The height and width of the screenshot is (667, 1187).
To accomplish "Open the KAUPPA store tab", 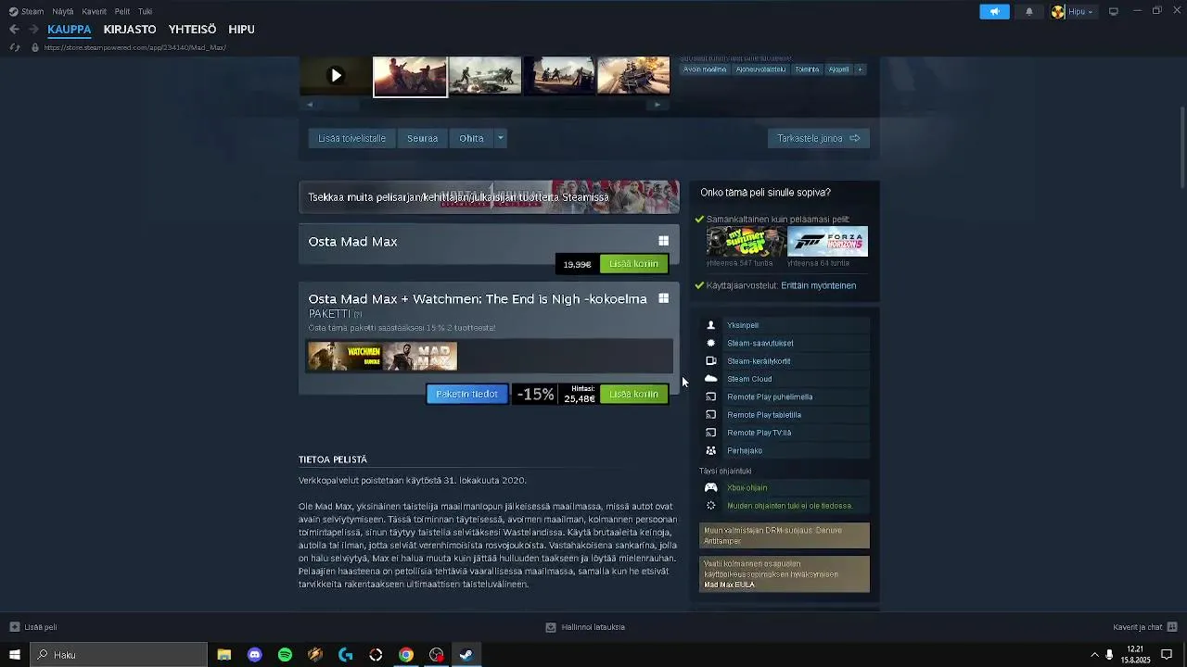I will point(70,30).
